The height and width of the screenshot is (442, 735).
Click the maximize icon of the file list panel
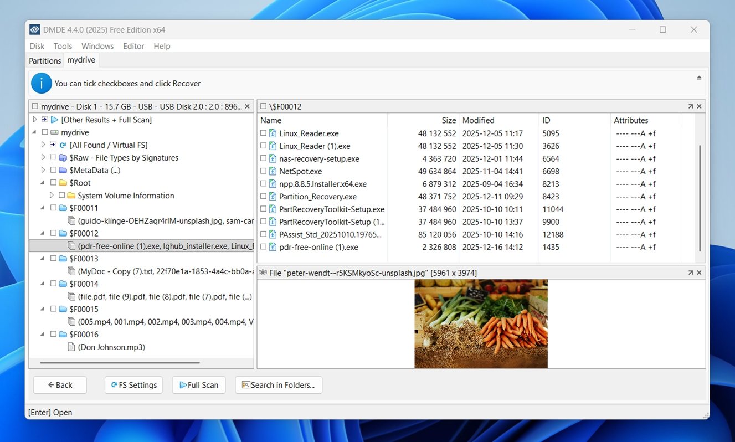click(691, 106)
